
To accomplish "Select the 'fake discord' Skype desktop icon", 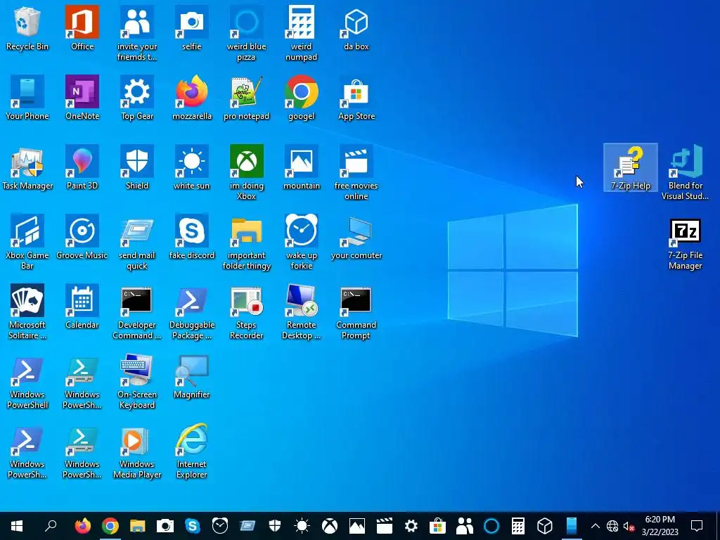I will [191, 238].
